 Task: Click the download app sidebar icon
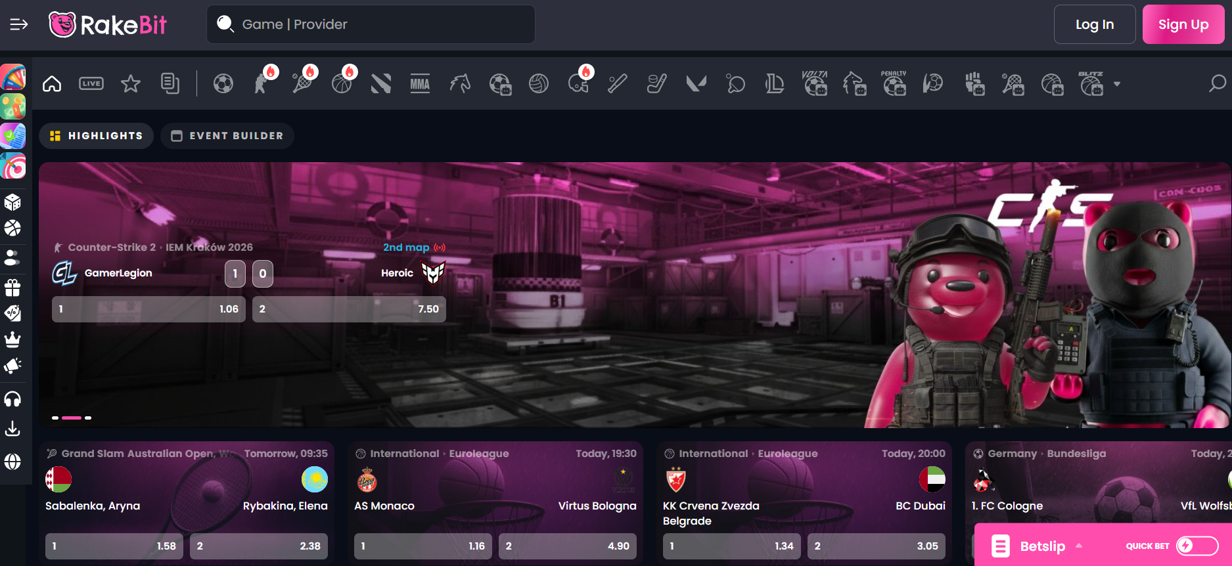click(x=12, y=429)
